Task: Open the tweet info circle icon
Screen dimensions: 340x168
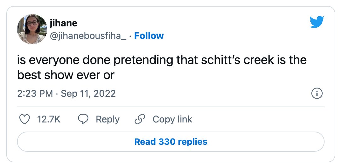Action: [x=317, y=94]
